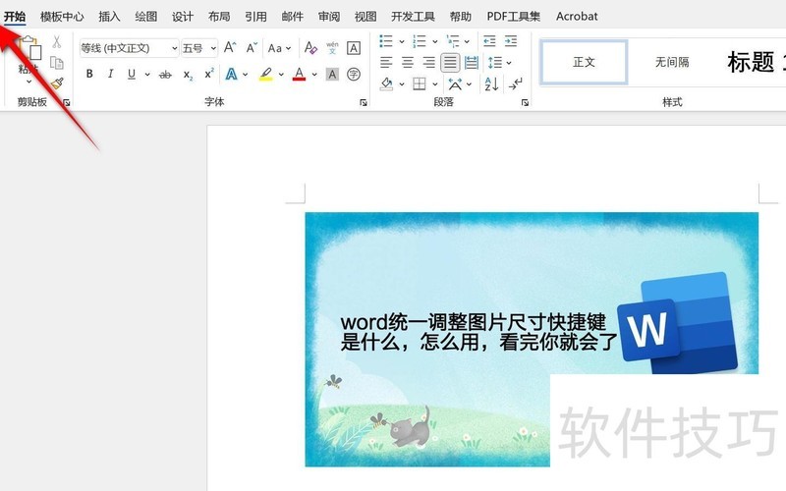Open the Acrobat tab
The image size is (786, 491).
(577, 17)
